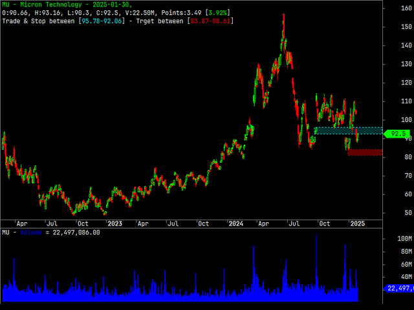Click the 50 price axis label
The width and height of the screenshot is (414, 310).
tap(408, 213)
